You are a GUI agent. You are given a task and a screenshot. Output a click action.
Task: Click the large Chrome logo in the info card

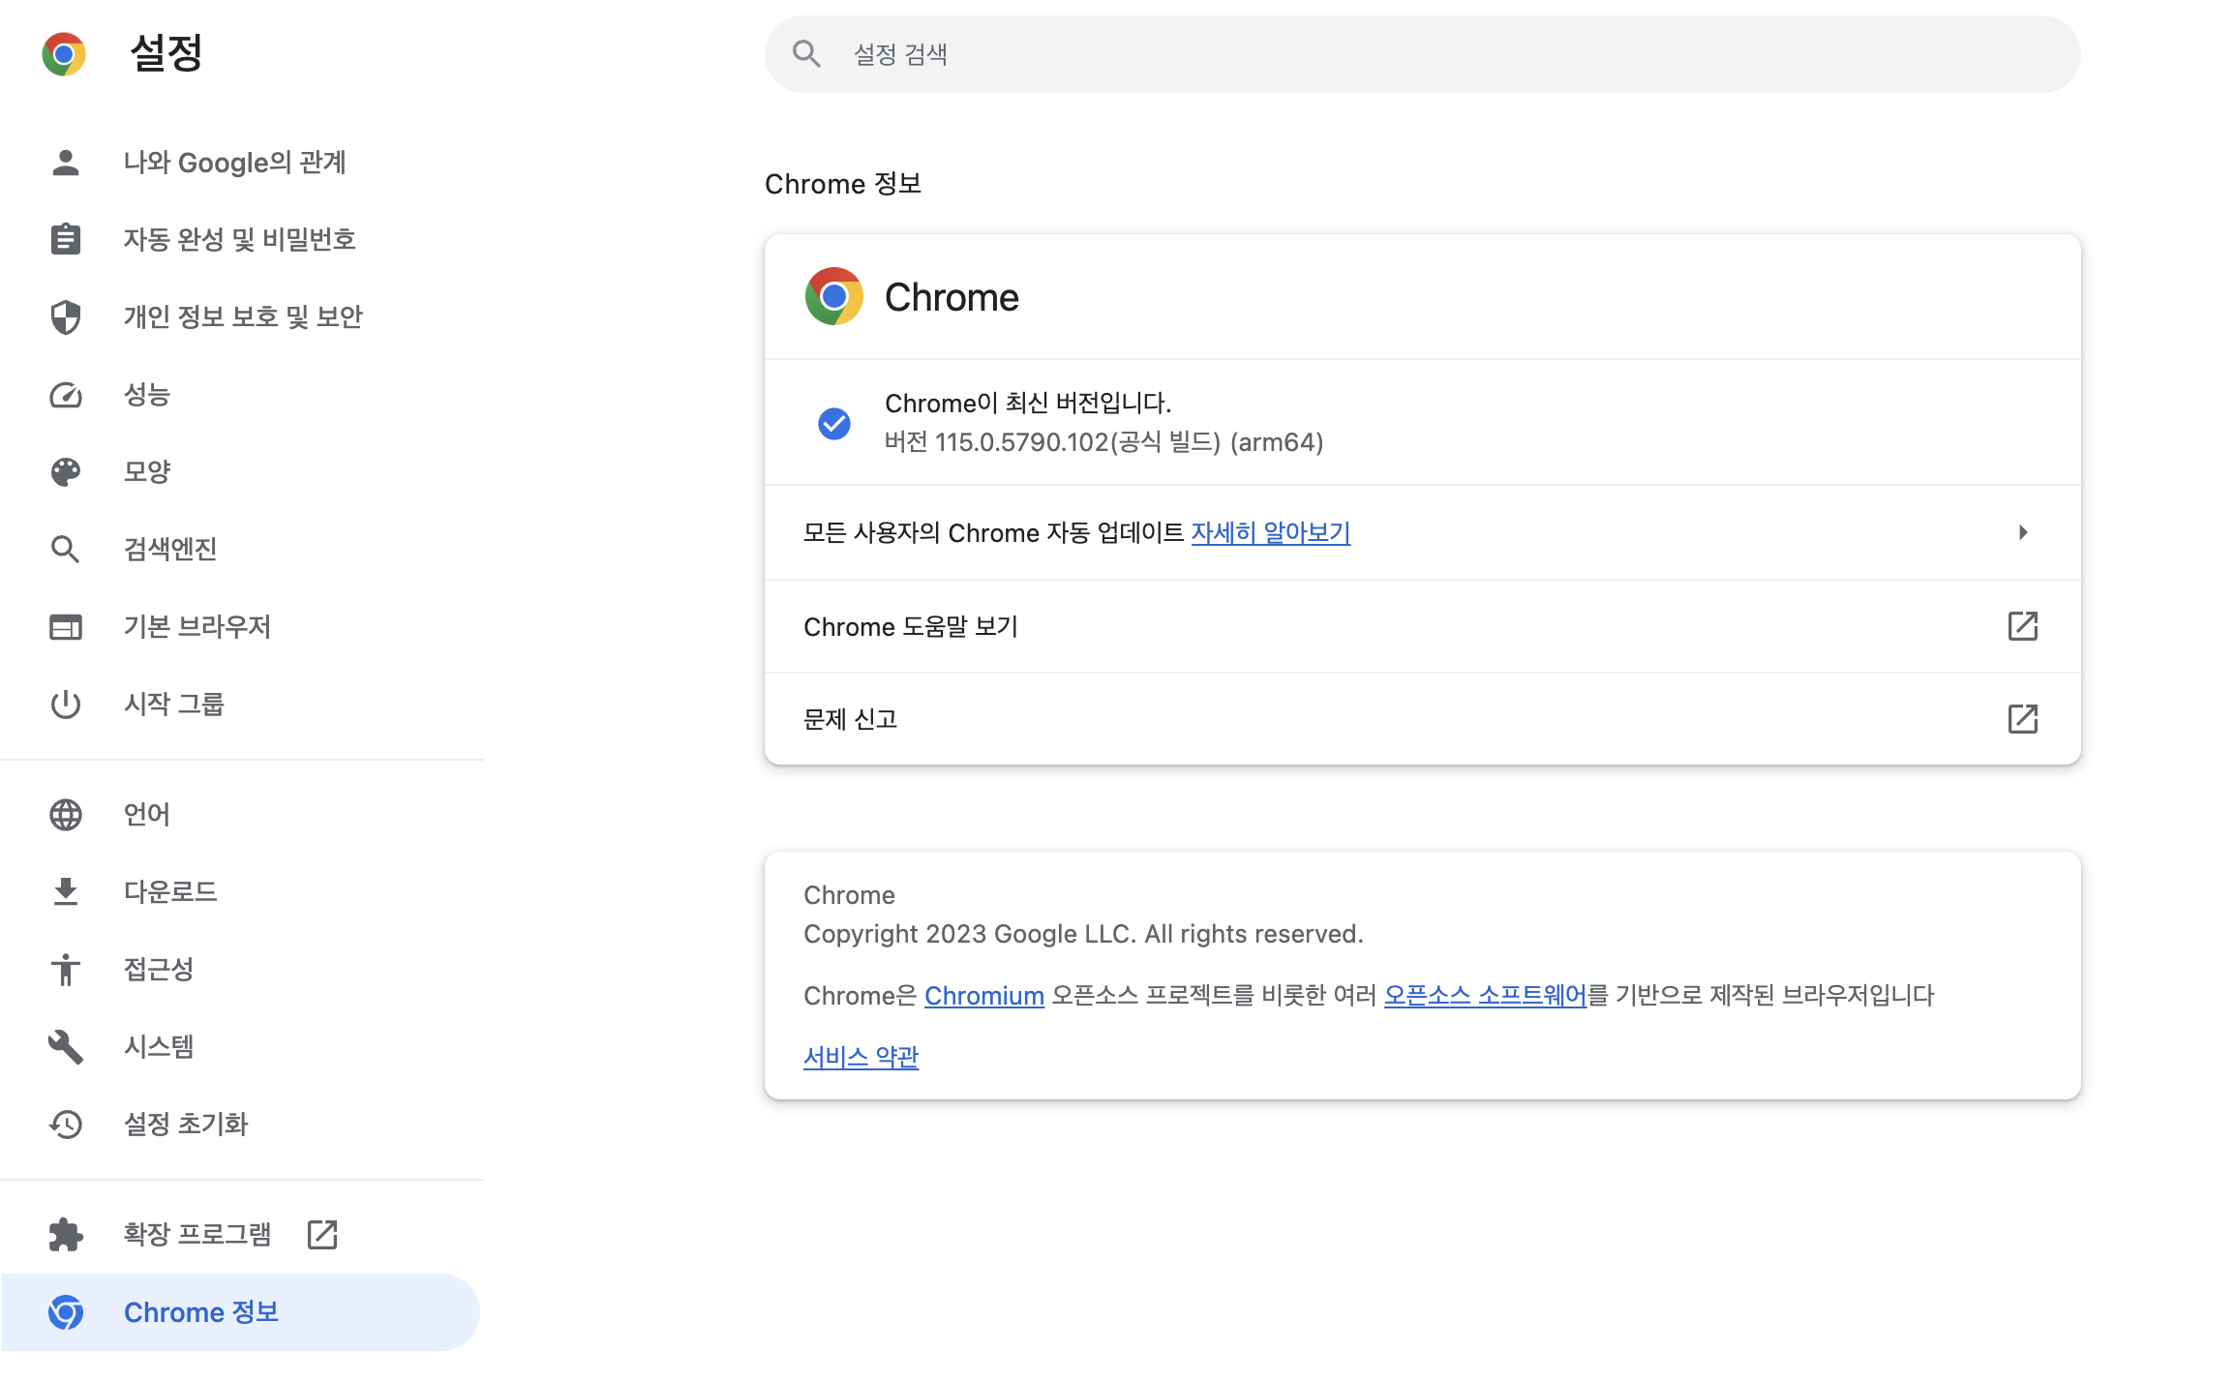click(x=834, y=296)
